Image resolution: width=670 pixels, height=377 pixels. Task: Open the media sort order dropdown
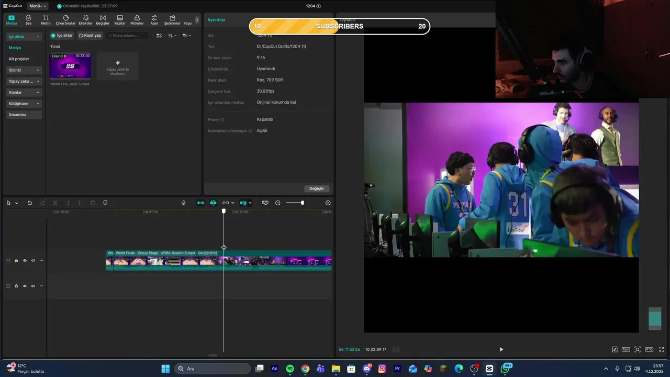[x=173, y=36]
